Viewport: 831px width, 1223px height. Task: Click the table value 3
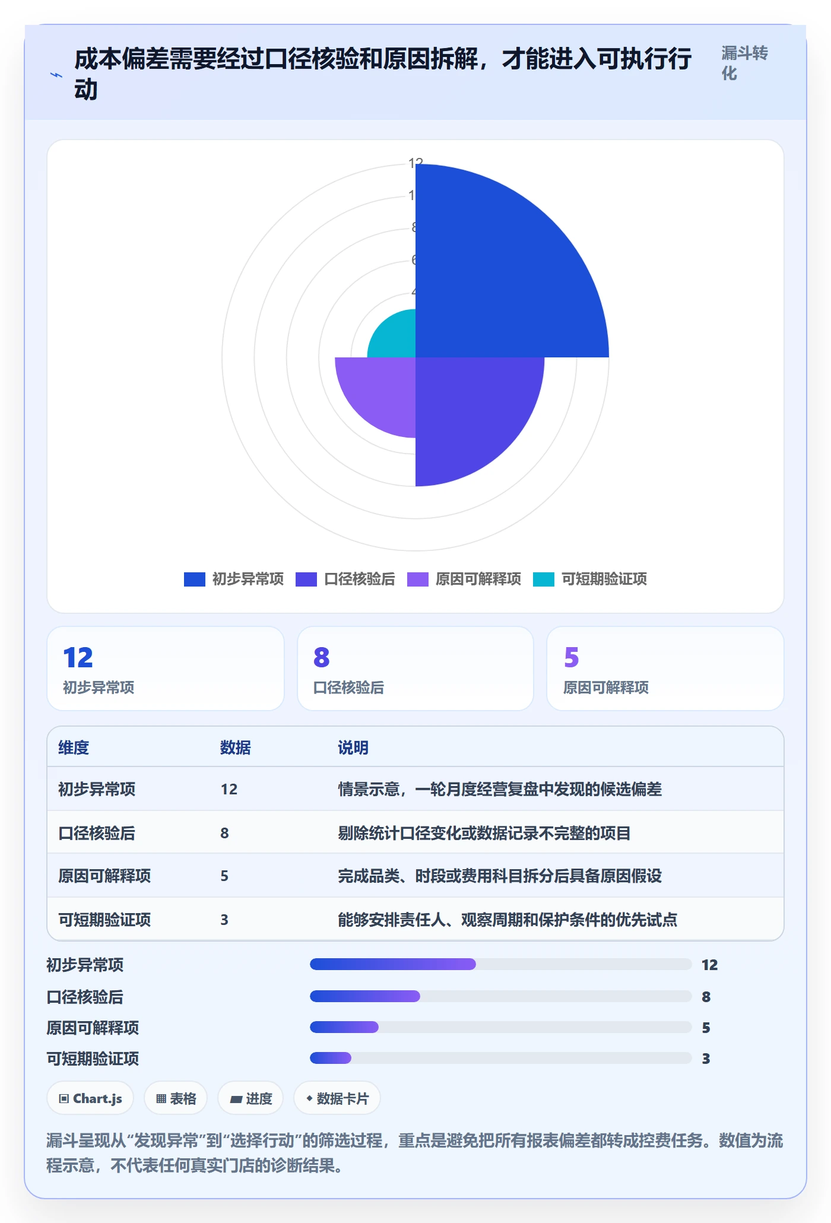(x=224, y=920)
